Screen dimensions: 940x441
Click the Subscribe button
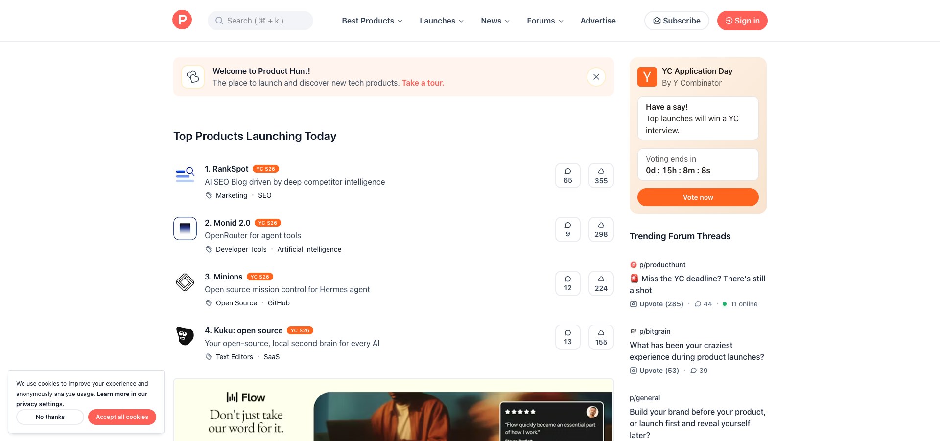point(677,21)
